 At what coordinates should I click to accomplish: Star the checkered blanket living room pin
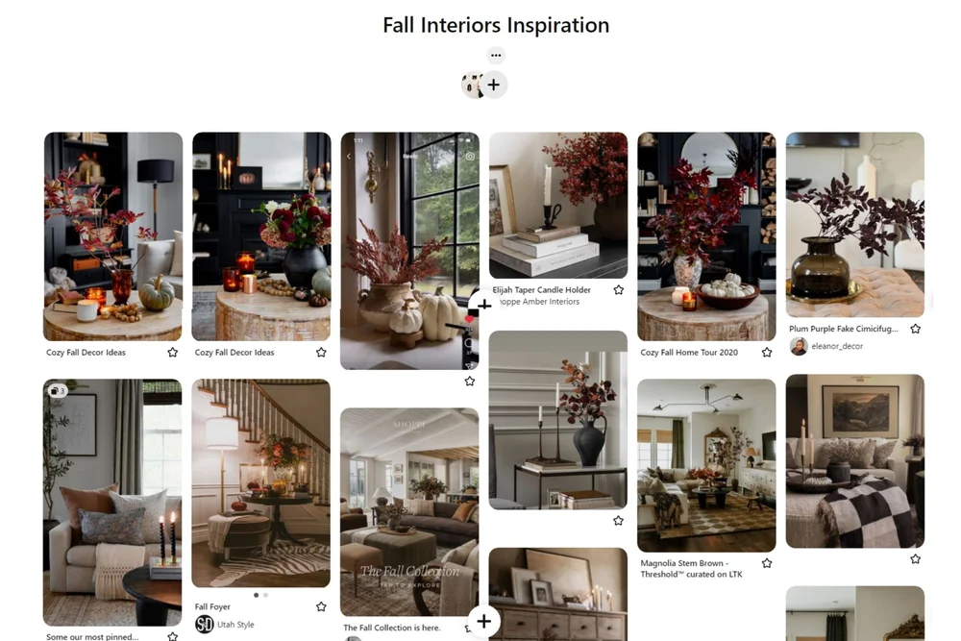pos(915,559)
